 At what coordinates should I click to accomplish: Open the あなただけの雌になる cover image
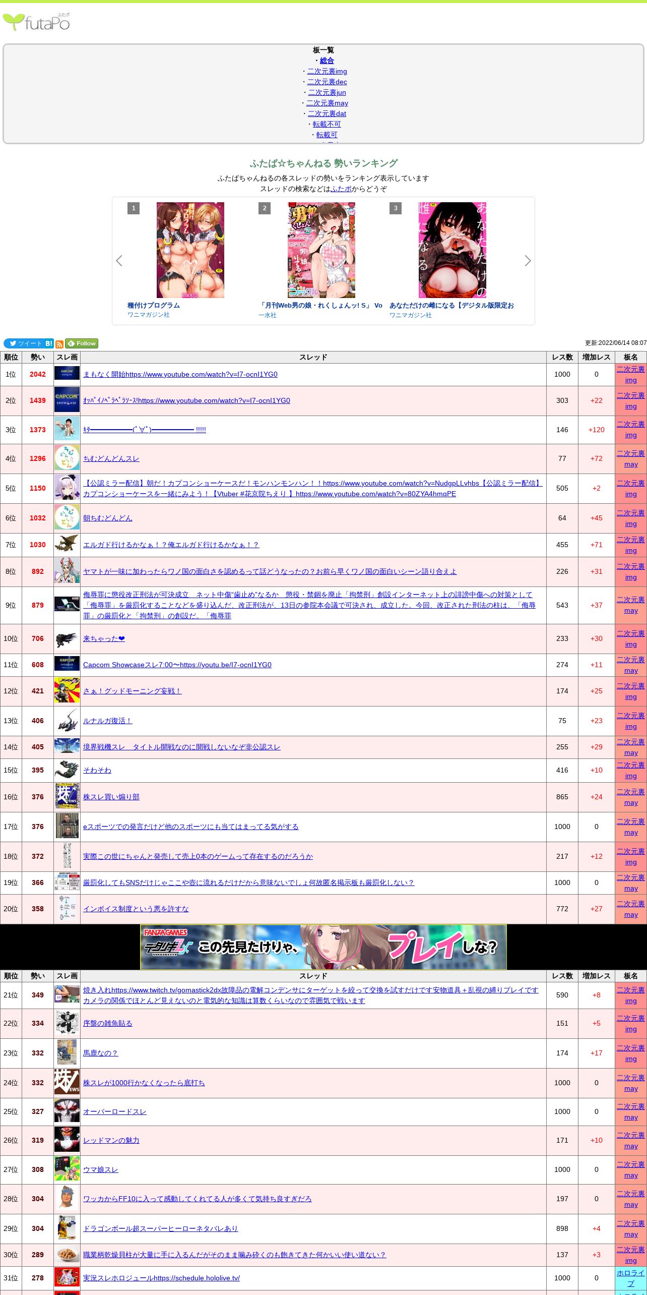tap(452, 250)
